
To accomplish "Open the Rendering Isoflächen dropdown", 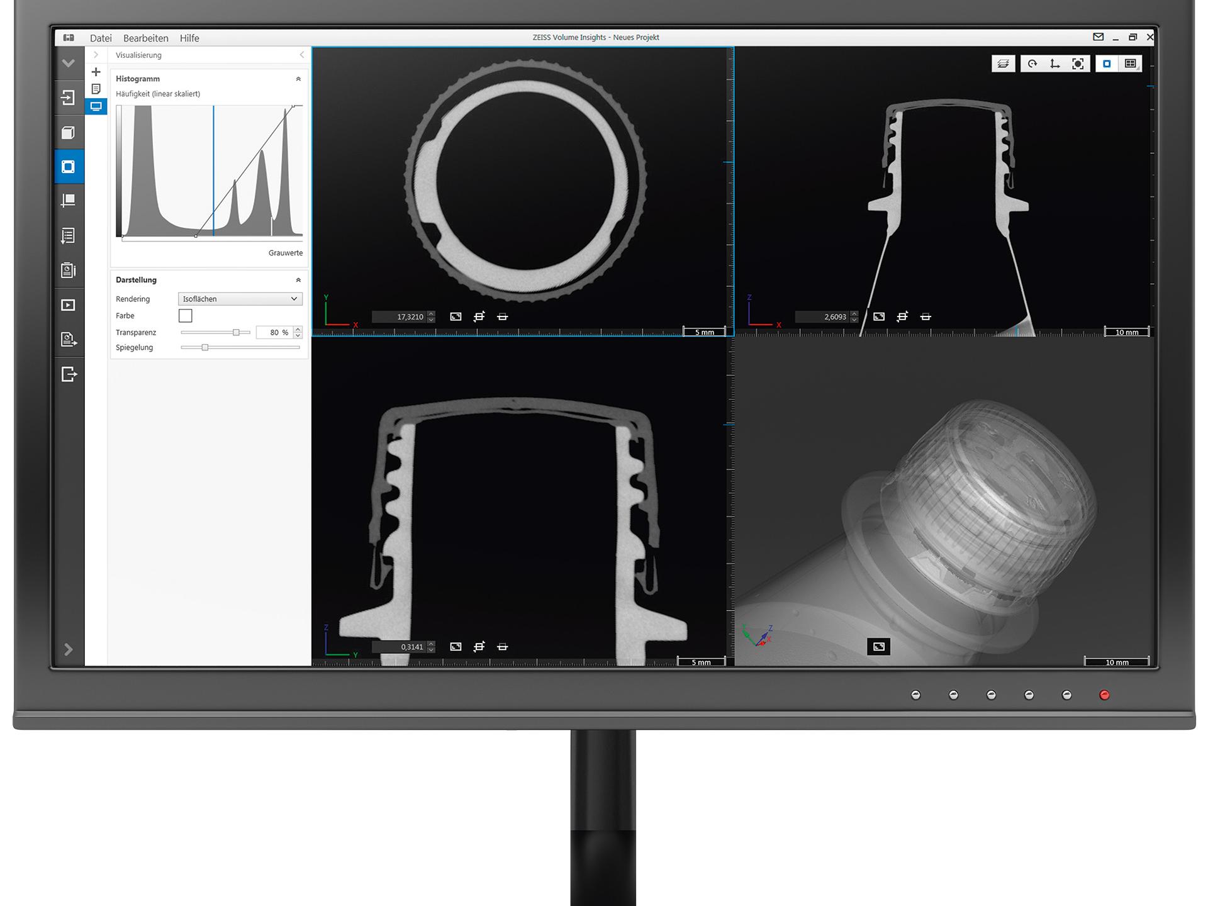I will [x=240, y=299].
